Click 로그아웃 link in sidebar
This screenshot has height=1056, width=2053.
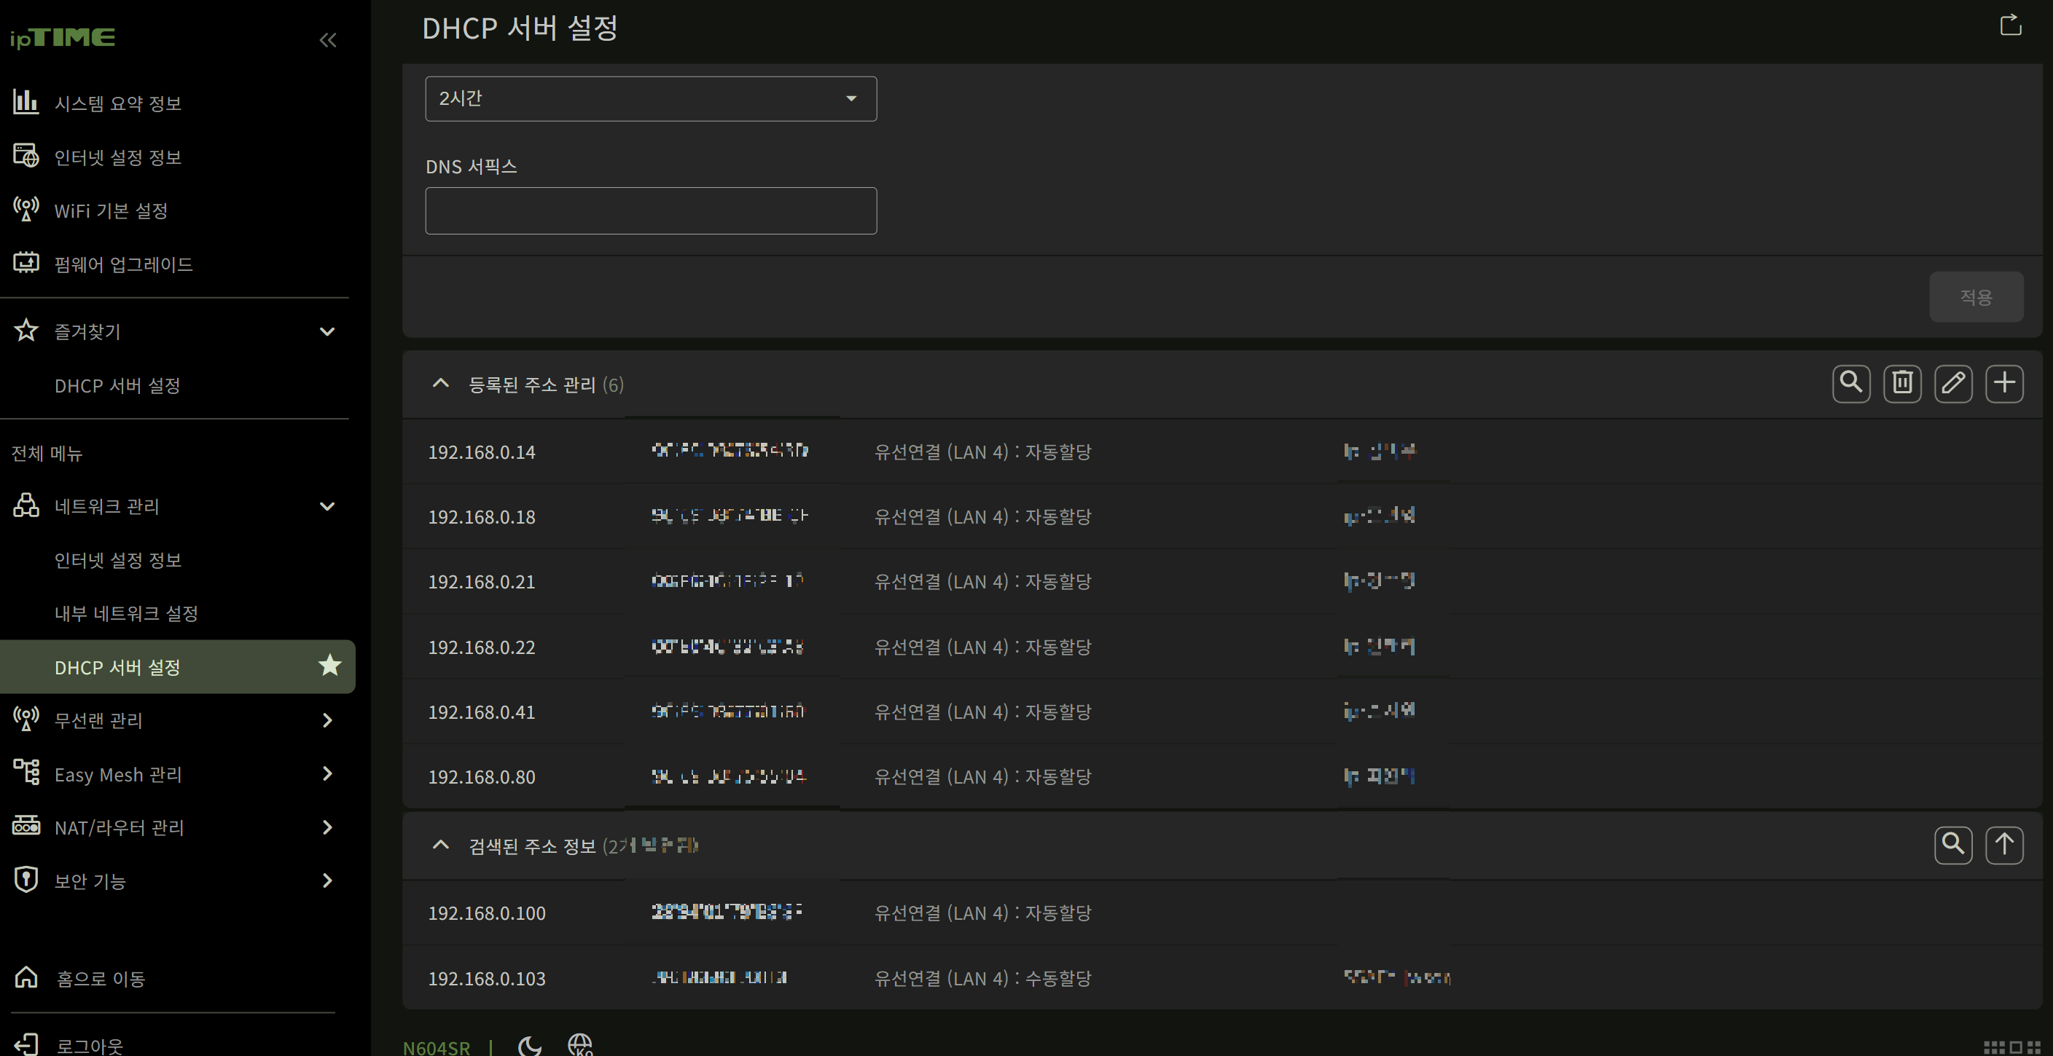tap(89, 1045)
